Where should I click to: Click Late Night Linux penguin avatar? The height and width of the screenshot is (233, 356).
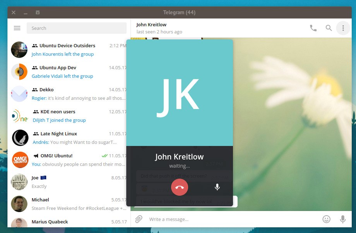pos(20,138)
